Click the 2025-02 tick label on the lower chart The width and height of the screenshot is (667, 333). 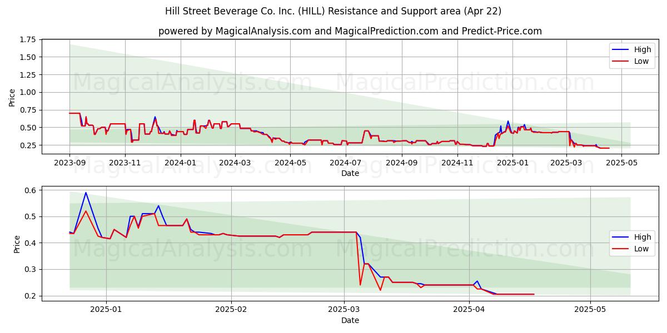point(231,310)
